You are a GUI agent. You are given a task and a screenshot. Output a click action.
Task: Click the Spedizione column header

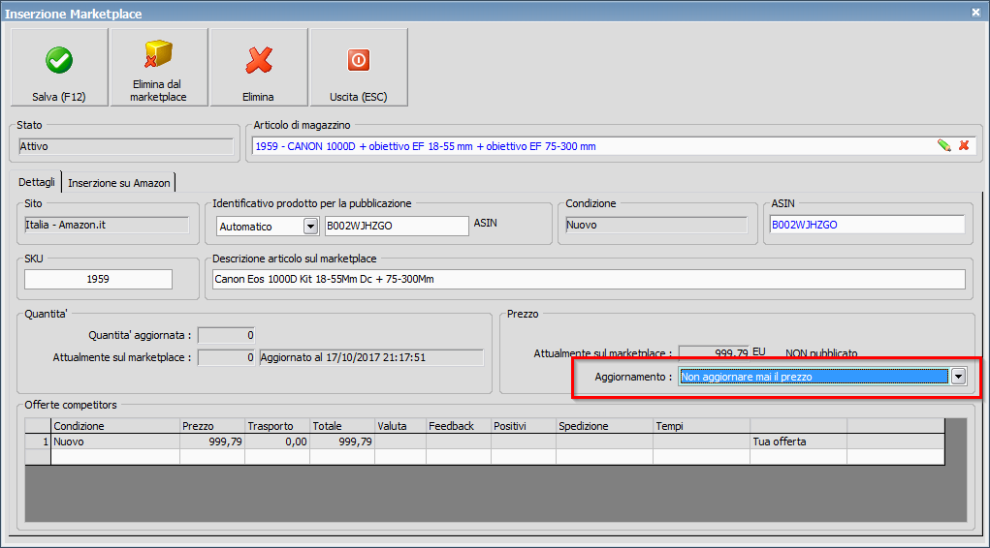(604, 426)
